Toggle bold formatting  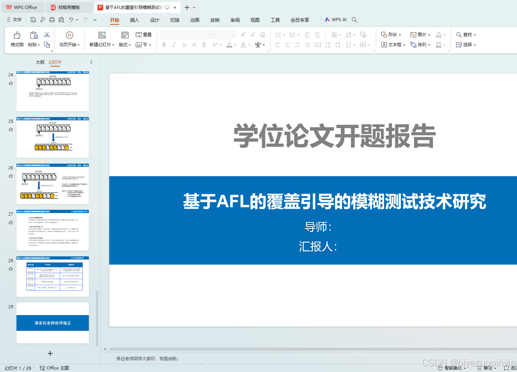164,44
